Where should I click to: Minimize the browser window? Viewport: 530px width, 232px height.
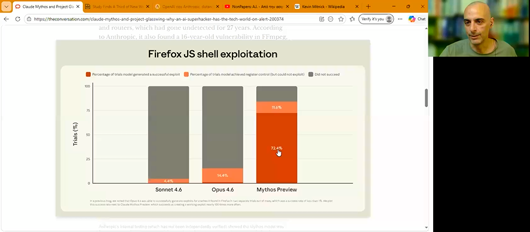pyautogui.click(x=394, y=7)
